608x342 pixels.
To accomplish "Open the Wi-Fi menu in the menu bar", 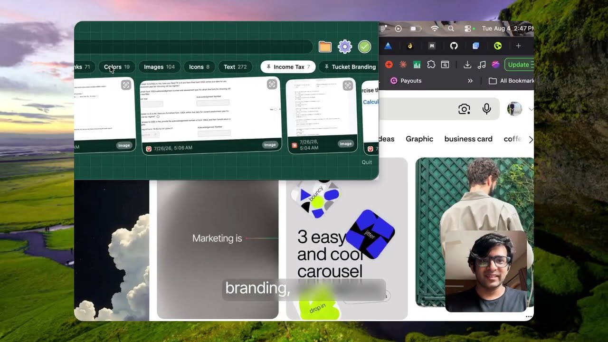I will click(x=435, y=28).
